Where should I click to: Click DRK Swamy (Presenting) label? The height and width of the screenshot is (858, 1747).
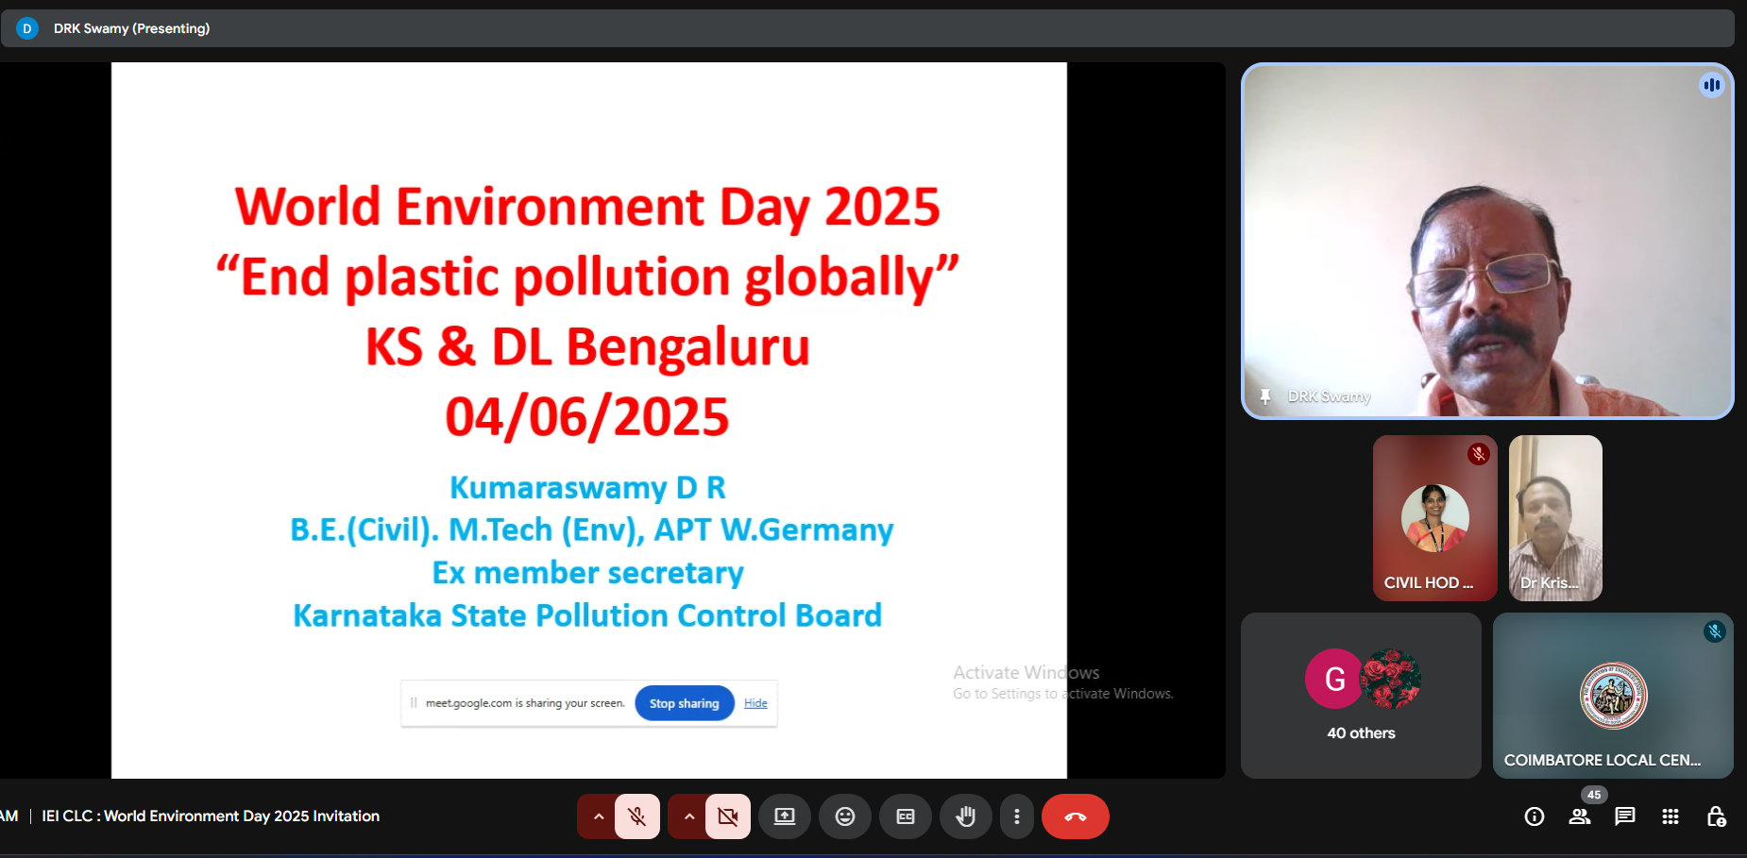coord(132,28)
